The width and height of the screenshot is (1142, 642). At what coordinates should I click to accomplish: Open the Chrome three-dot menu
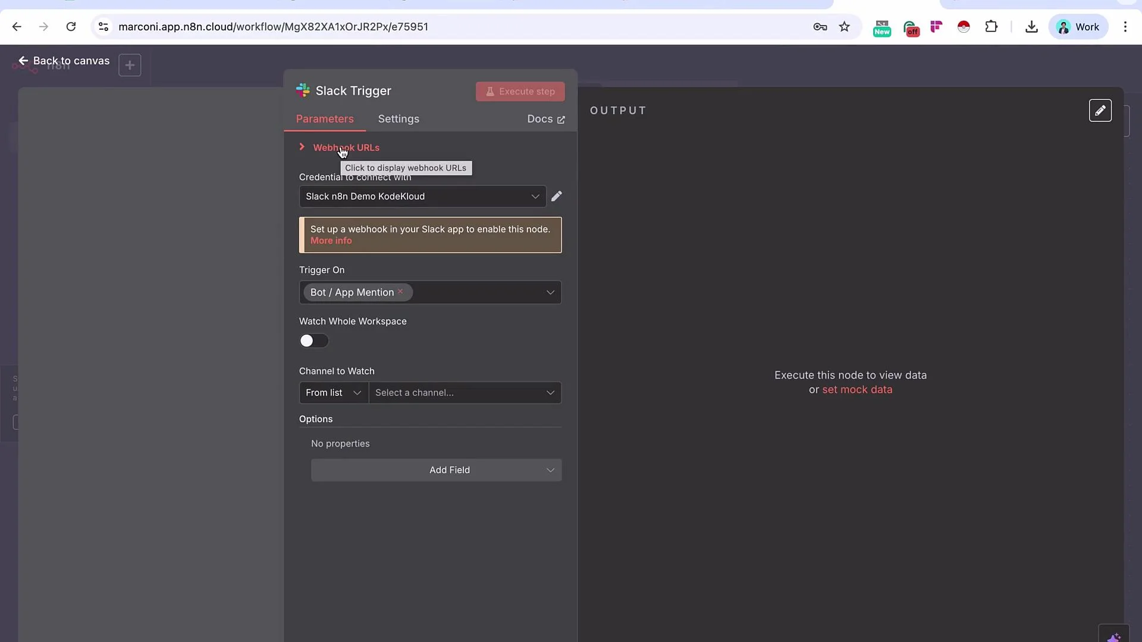pyautogui.click(x=1125, y=27)
